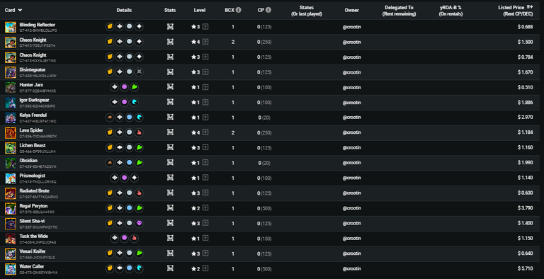Click CP info icon in header
Viewport: 544px width, 279px height.
point(268,10)
